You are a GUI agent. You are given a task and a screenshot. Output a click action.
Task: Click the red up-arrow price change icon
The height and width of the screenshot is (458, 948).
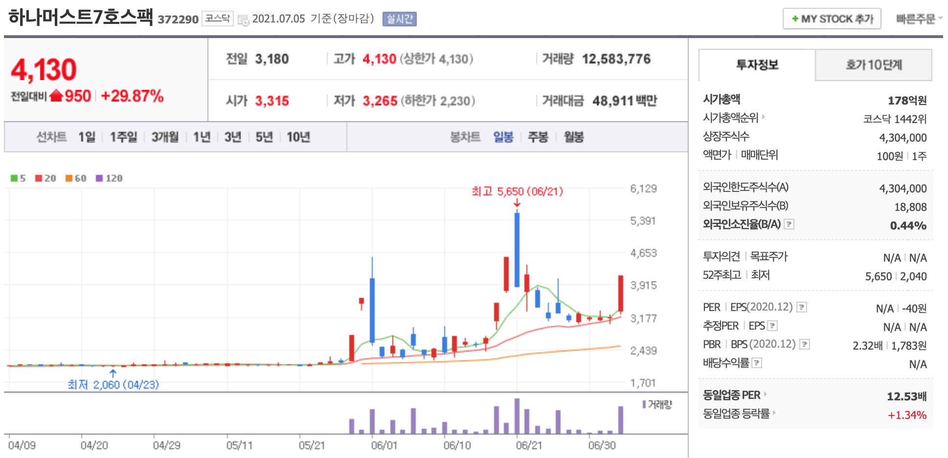coord(56,95)
